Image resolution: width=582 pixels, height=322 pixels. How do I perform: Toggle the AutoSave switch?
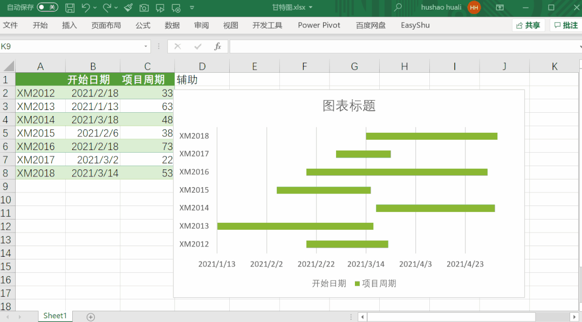pyautogui.click(x=47, y=7)
